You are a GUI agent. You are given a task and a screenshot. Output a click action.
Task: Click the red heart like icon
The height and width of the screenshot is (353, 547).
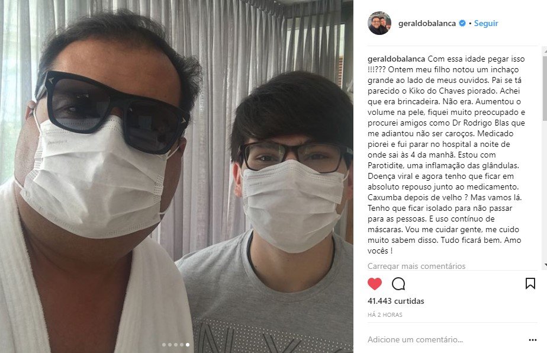[x=375, y=284]
